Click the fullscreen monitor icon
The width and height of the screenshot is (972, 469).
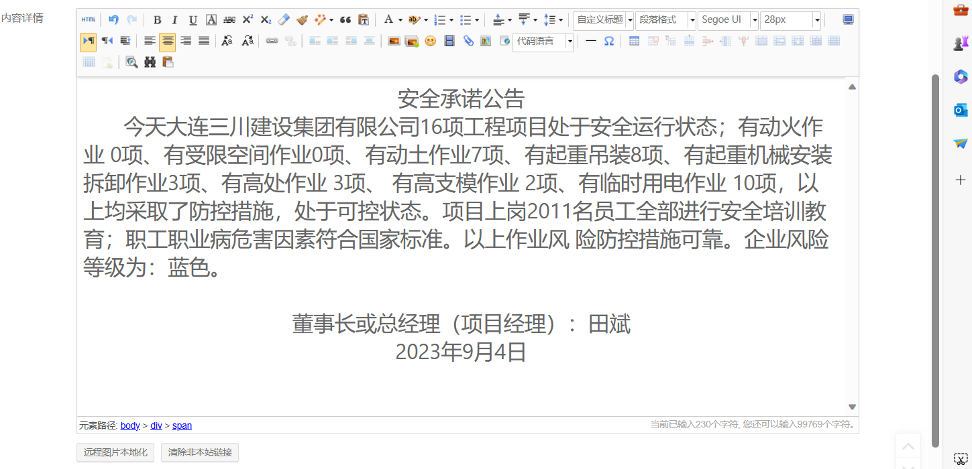[x=848, y=20]
